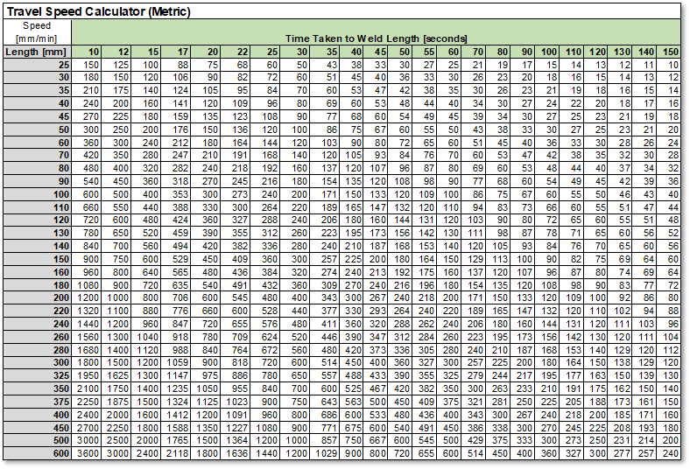The image size is (690, 469).
Task: Select the speed value '1227'
Action: pos(237,428)
